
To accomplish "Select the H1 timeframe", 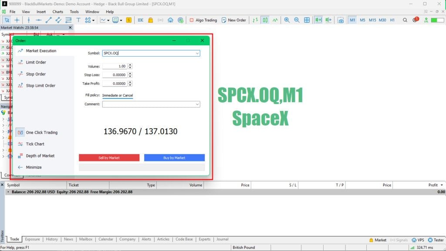I will pyautogui.click(x=392, y=20).
